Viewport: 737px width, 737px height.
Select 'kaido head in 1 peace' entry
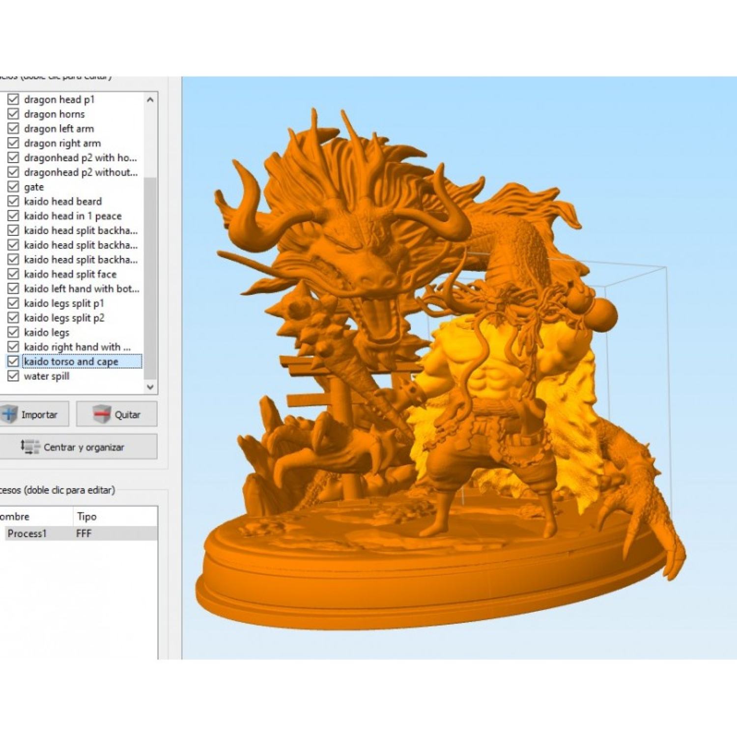(x=72, y=216)
